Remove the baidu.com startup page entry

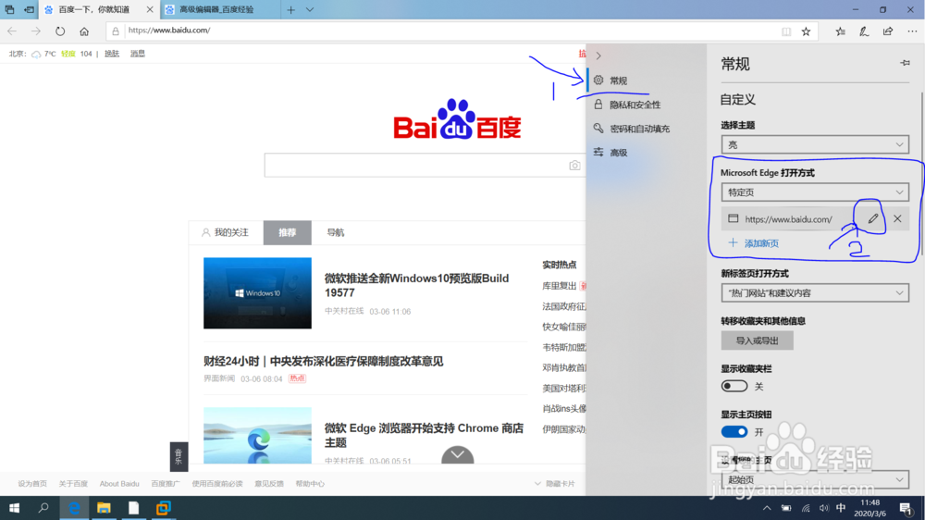pos(897,219)
